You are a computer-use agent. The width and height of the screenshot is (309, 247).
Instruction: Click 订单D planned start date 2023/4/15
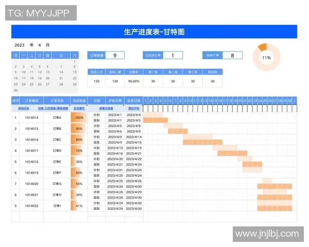click(x=115, y=148)
